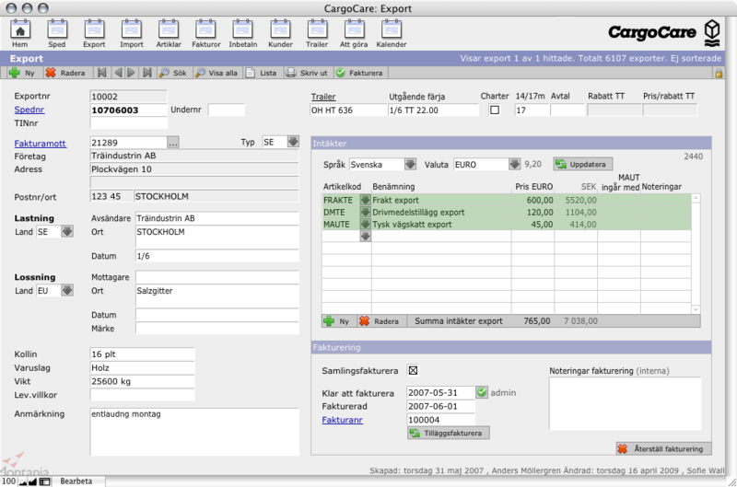Select the Frakt export row text
Viewport: 737px width, 487px height.
[x=396, y=200]
